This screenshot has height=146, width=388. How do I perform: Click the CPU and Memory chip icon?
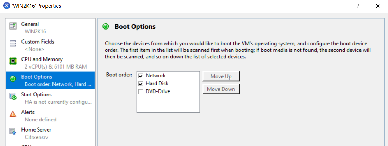[x=13, y=61]
